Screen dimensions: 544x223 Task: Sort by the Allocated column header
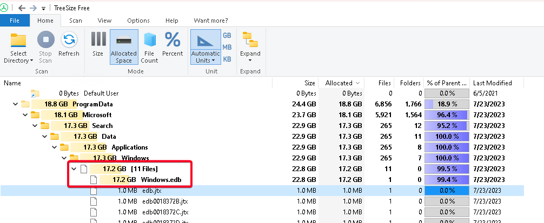coord(339,83)
